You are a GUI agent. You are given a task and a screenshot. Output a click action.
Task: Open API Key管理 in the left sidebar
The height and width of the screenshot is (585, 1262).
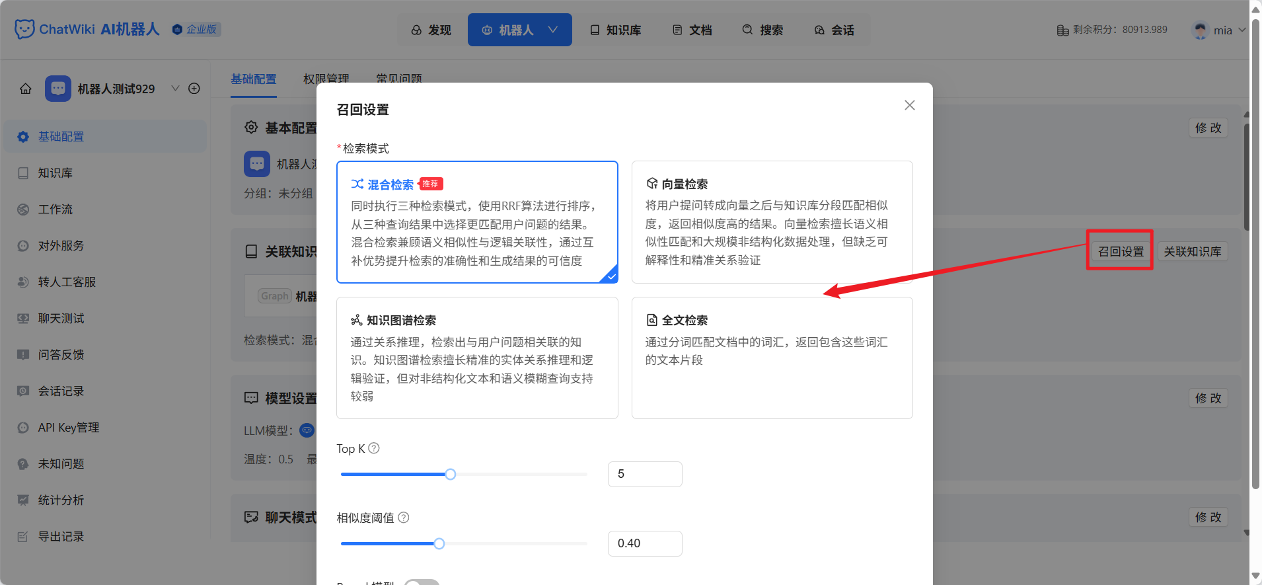click(x=105, y=427)
